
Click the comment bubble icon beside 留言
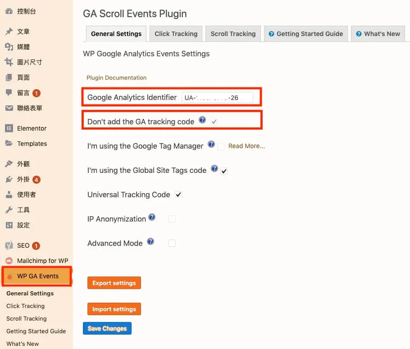coord(9,93)
